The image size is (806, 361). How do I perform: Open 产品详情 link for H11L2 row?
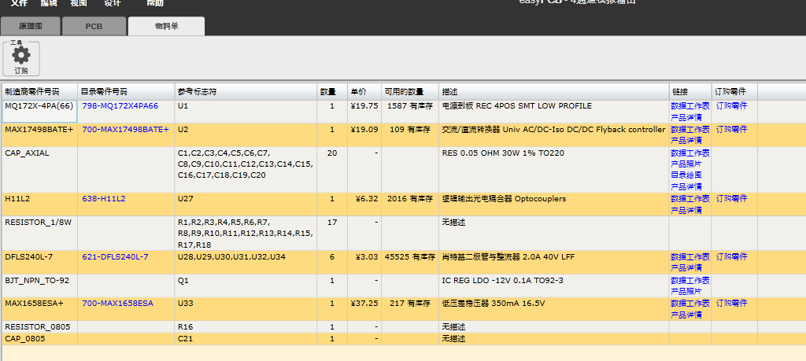point(686,211)
